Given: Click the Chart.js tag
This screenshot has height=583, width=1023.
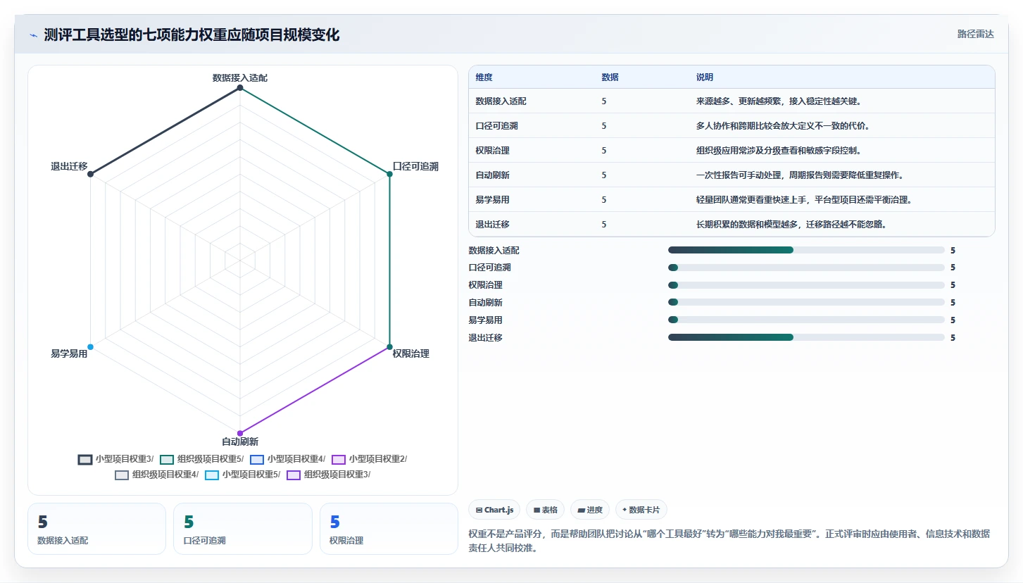Looking at the screenshot, I should tap(494, 510).
